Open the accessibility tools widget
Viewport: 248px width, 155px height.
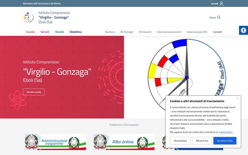coord(244,30)
